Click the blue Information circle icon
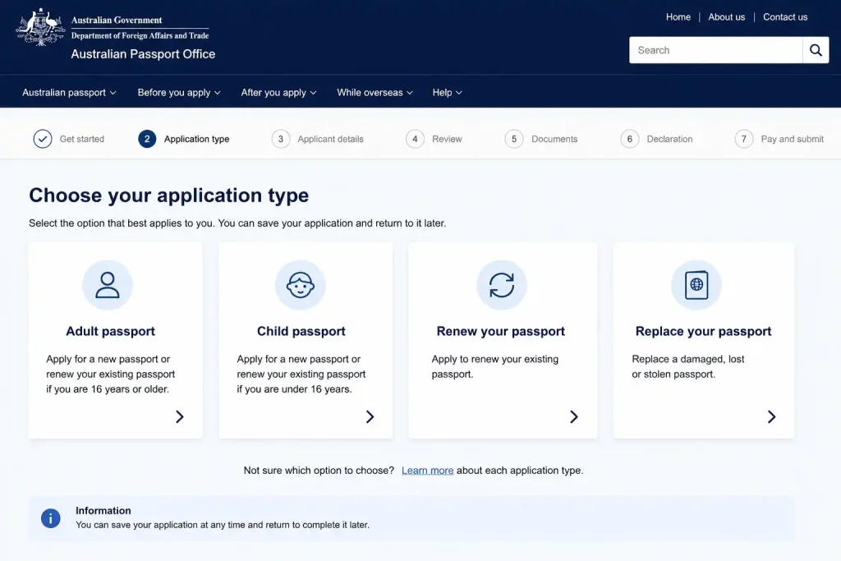Screen dimensions: 841x561 coord(51,518)
